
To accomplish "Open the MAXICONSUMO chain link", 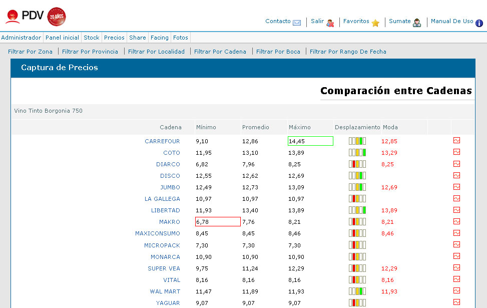I will (158, 233).
